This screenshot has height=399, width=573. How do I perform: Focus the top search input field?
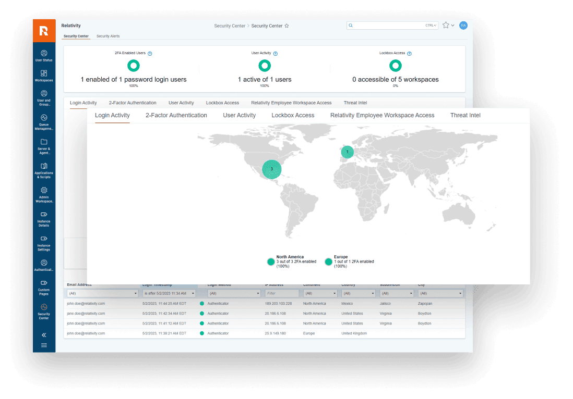pyautogui.click(x=392, y=26)
